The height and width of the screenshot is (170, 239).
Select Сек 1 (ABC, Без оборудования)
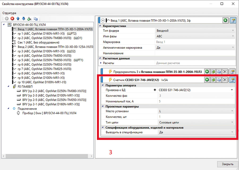pyautogui.click(x=39, y=42)
